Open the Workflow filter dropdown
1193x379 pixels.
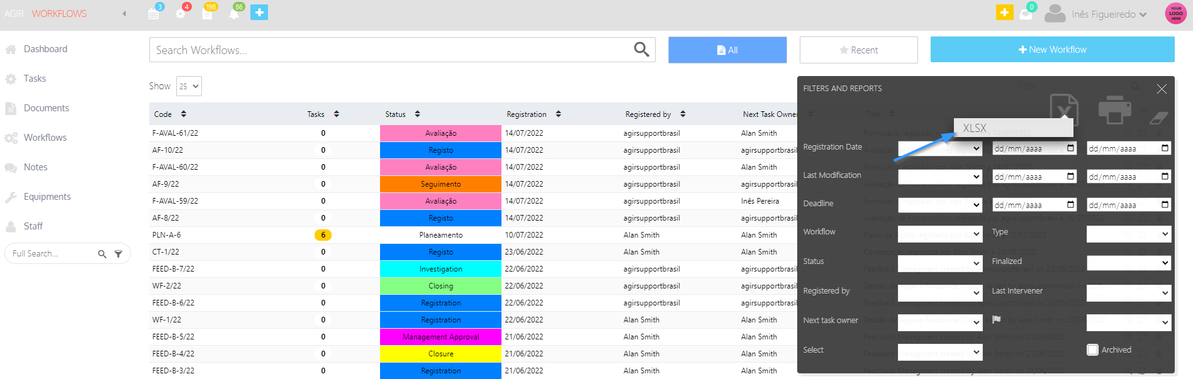click(940, 234)
